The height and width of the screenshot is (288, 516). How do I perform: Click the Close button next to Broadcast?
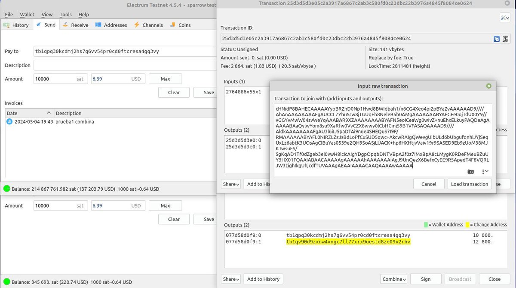click(x=494, y=279)
